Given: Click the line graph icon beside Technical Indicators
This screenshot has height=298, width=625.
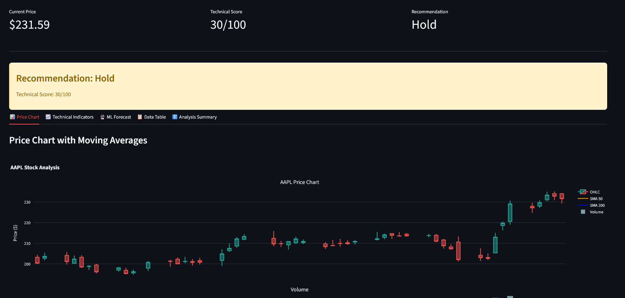Looking at the screenshot, I should point(48,117).
